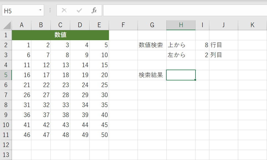Select row header 11
The height and width of the screenshot is (160, 267).
[6, 135]
